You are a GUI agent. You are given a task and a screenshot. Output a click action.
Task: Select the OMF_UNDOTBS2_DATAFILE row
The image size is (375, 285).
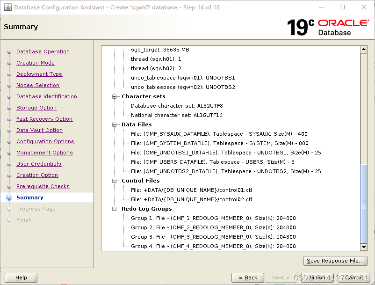[x=226, y=171]
